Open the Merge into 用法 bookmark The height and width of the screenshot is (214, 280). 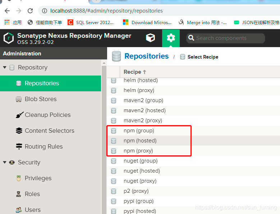(202, 23)
